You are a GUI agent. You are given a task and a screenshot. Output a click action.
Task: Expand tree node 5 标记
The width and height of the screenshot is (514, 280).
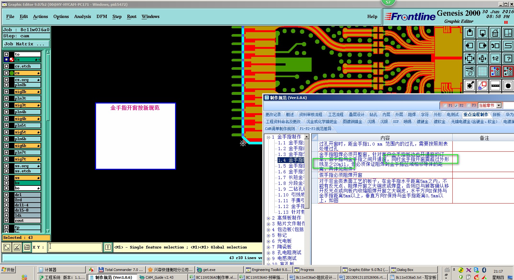pyautogui.click(x=268, y=236)
